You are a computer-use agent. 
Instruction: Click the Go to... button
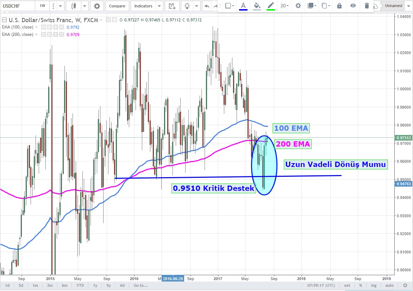[140, 285]
